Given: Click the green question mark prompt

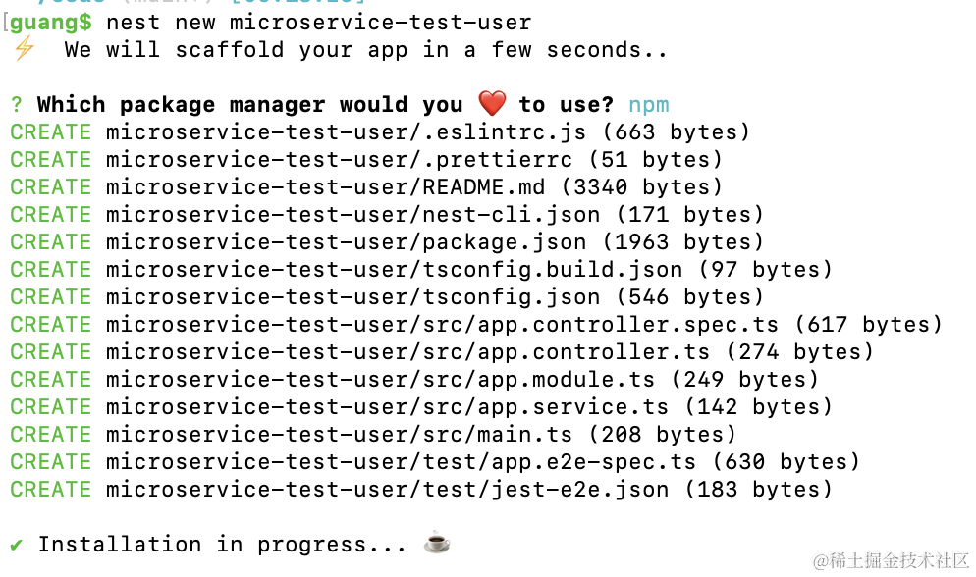Looking at the screenshot, I should tap(17, 105).
